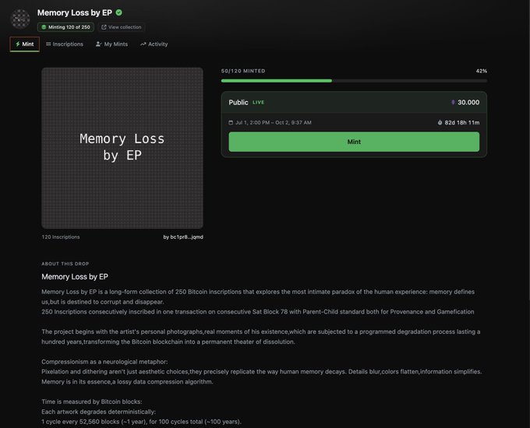The width and height of the screenshot is (530, 428).
Task: Click the minted progress bar
Action: [x=354, y=81]
